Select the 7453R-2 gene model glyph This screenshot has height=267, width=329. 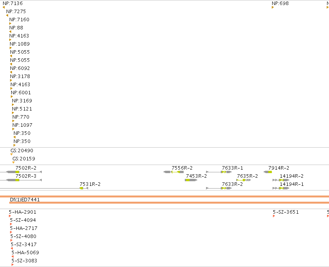coord(191,180)
